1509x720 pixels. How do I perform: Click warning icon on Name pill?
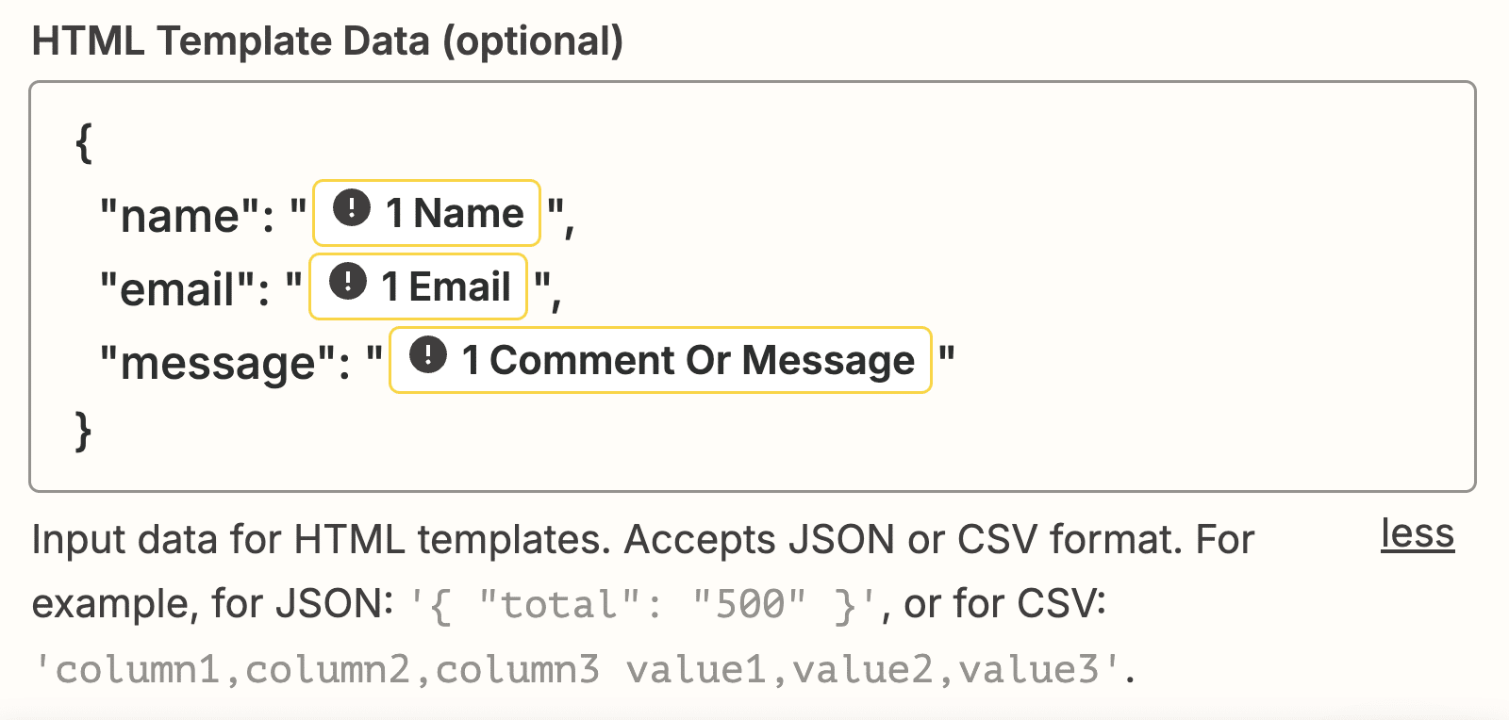tap(352, 208)
